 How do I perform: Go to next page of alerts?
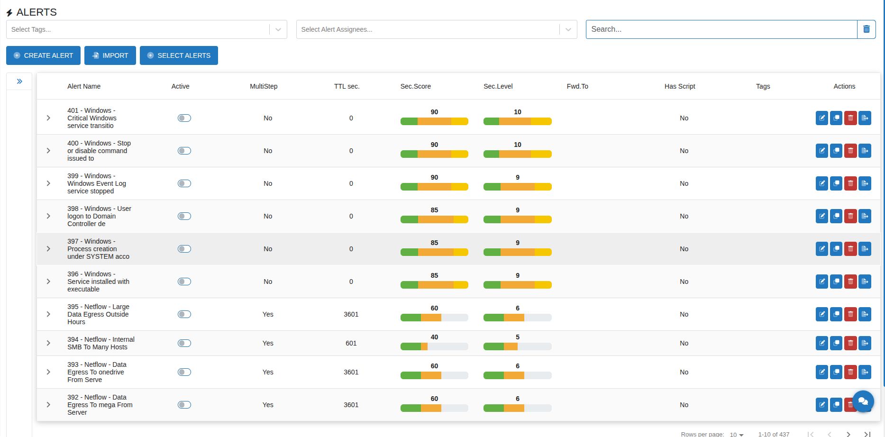pyautogui.click(x=848, y=434)
